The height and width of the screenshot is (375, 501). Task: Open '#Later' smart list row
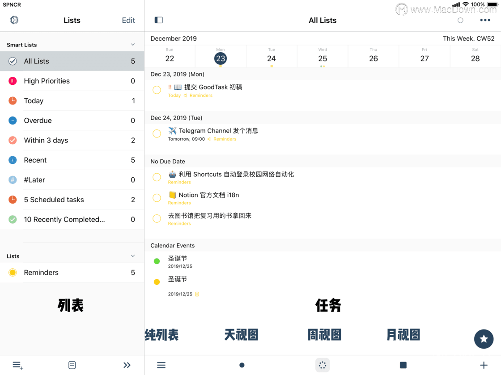pos(72,180)
